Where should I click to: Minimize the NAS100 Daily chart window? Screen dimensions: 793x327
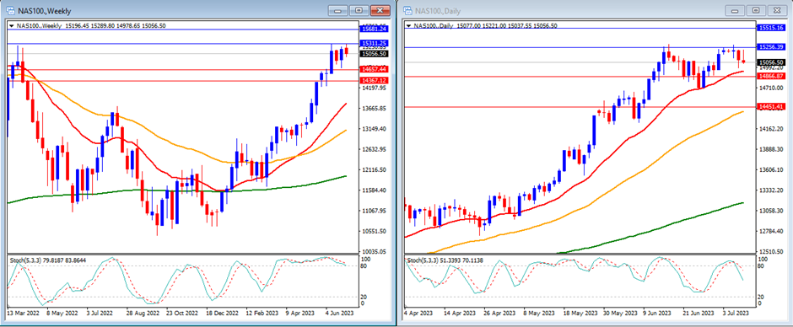click(x=736, y=10)
